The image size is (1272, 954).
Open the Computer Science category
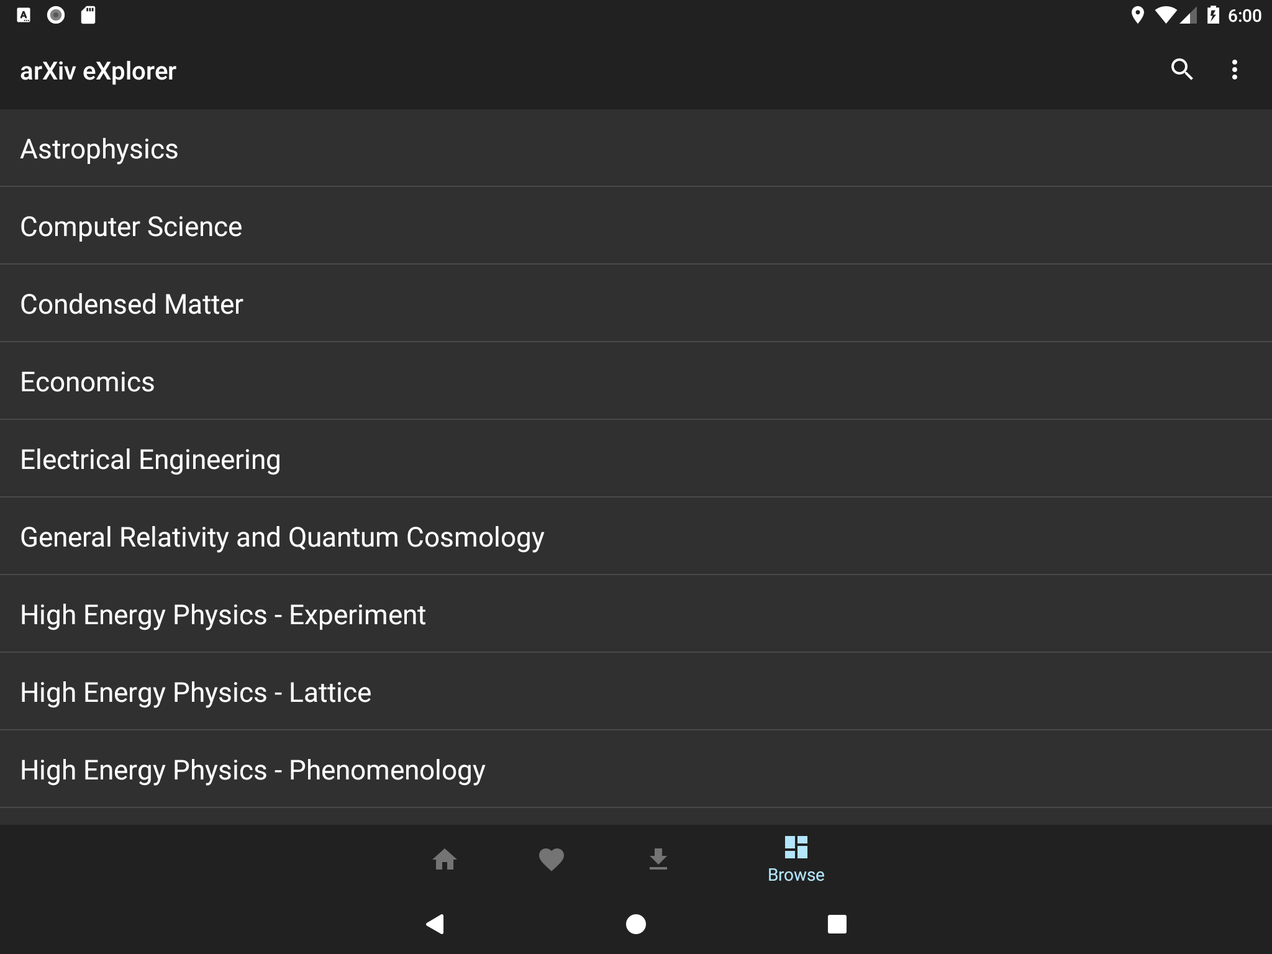(x=131, y=227)
